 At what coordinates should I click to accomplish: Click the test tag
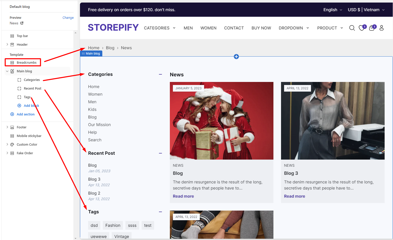pos(148,225)
